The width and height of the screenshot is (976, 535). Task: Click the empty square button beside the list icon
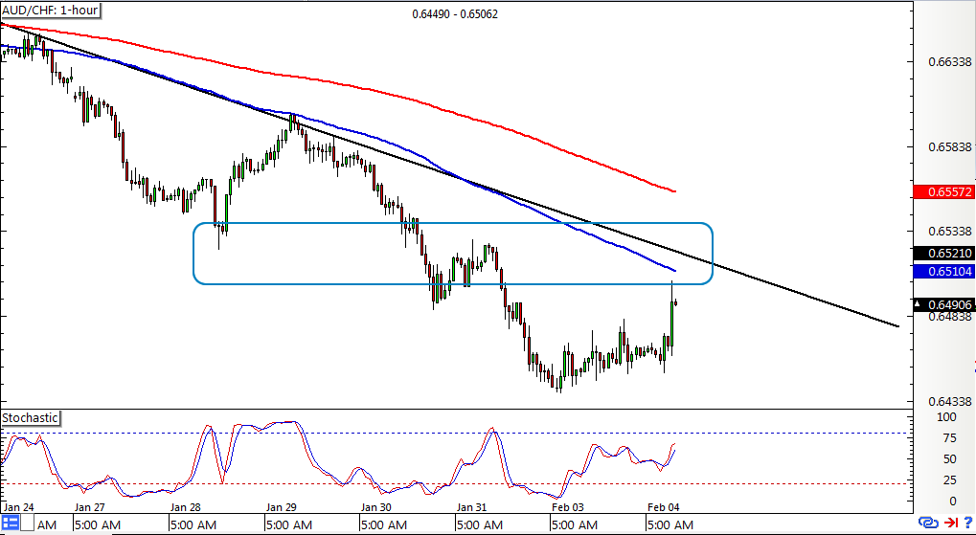pos(28,523)
